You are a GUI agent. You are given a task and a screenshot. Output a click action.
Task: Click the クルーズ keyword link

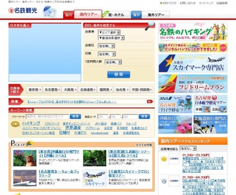(131, 124)
